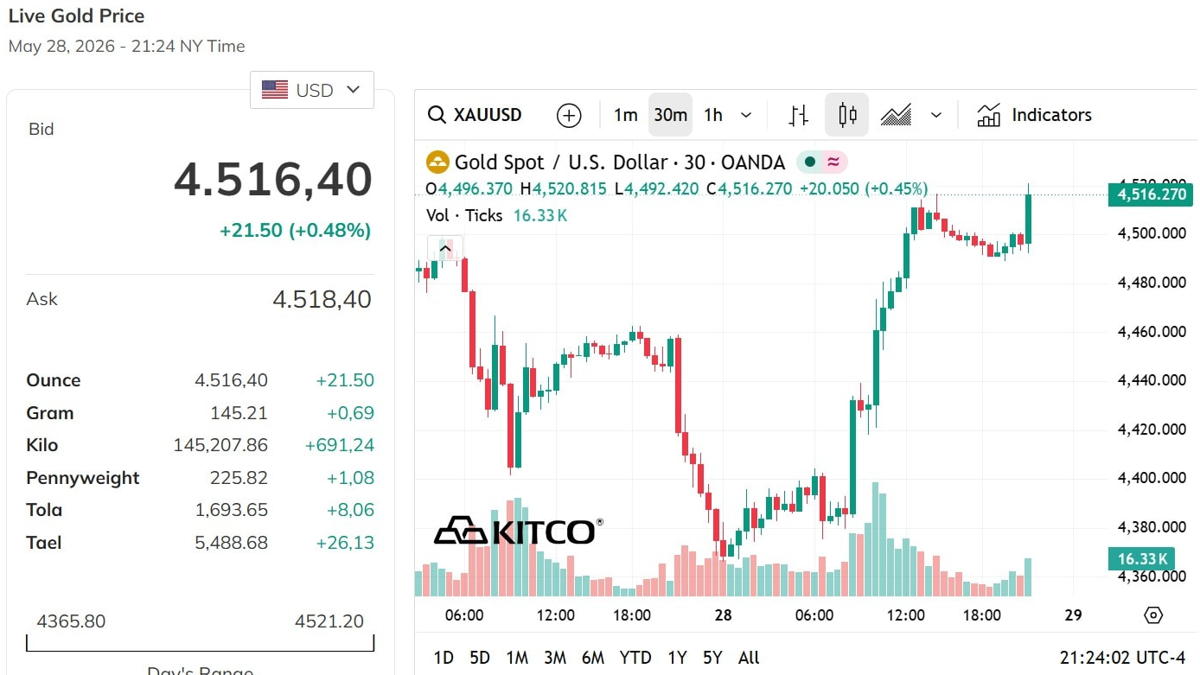The height and width of the screenshot is (675, 1200).
Task: Choose the area chart style icon
Action: 896,115
